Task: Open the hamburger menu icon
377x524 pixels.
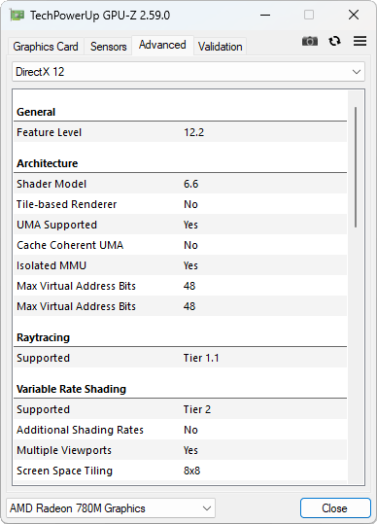Action: click(360, 41)
